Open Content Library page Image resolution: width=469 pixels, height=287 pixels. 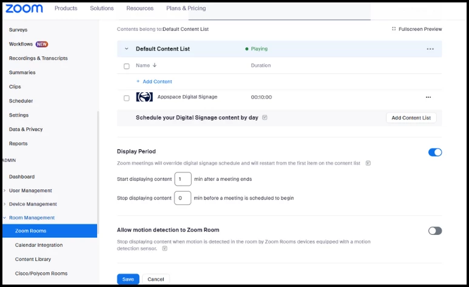(x=33, y=259)
